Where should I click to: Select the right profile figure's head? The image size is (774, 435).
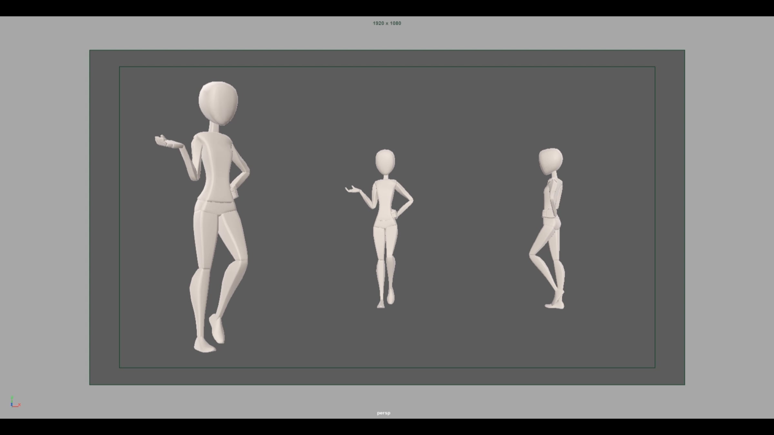551,161
